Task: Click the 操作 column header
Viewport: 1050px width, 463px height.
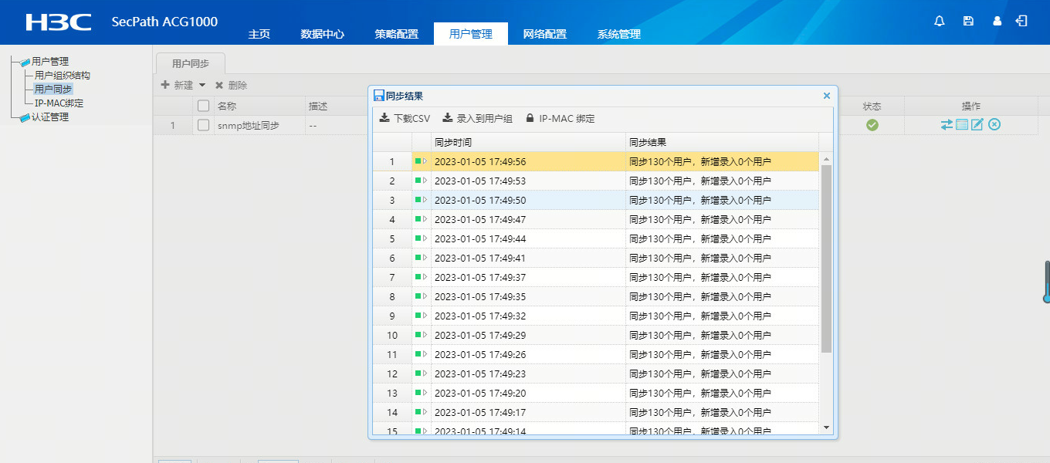Action: coord(971,106)
